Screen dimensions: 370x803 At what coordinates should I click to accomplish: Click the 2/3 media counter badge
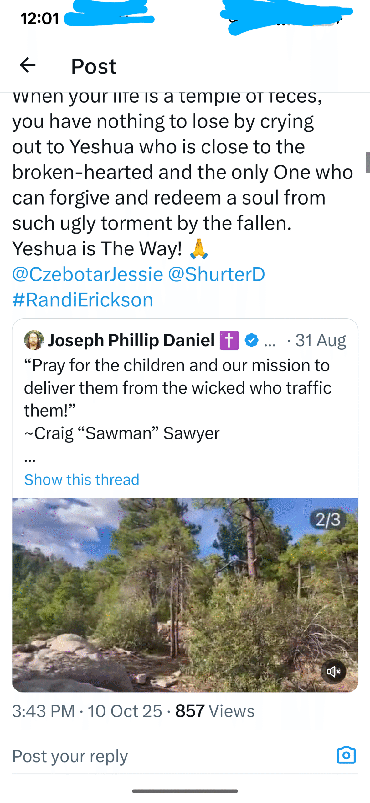point(327,520)
